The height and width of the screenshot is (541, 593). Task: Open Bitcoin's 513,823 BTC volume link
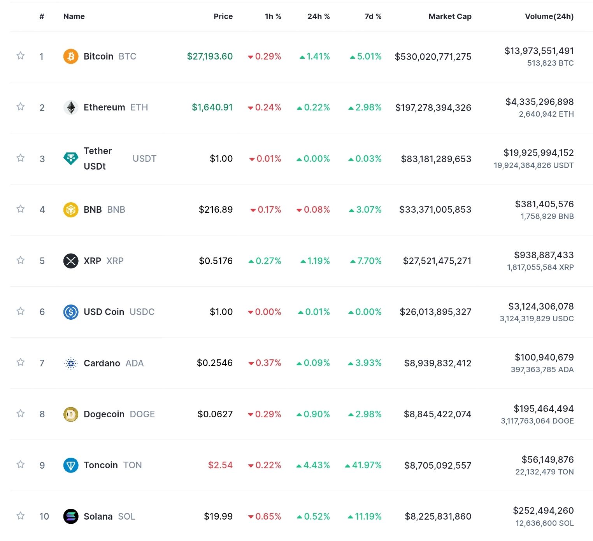pyautogui.click(x=550, y=63)
